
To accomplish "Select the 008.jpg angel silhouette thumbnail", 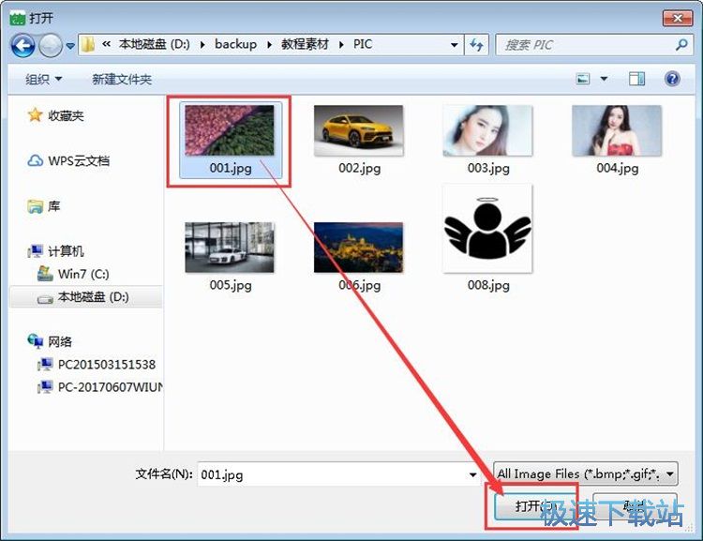I will click(x=487, y=229).
